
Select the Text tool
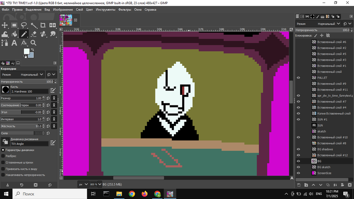tap(14, 42)
